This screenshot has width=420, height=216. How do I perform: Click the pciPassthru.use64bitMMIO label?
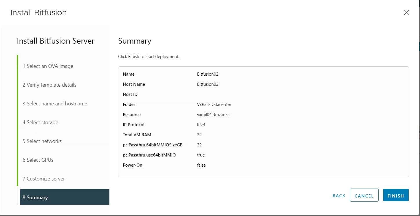(x=149, y=155)
